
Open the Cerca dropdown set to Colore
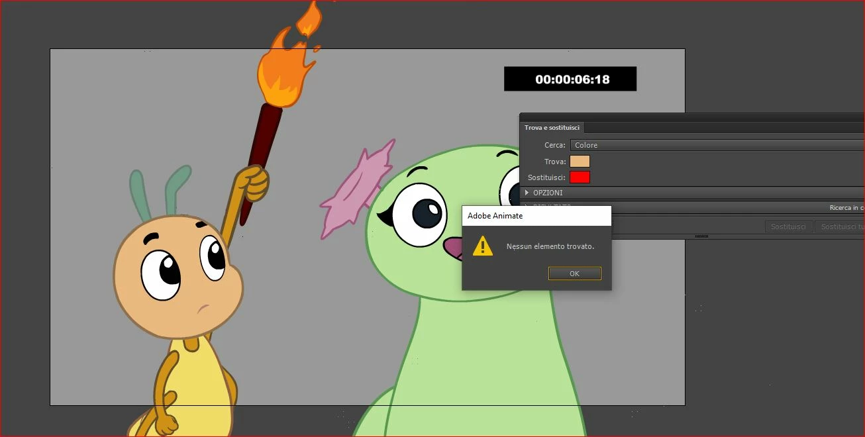pyautogui.click(x=717, y=145)
